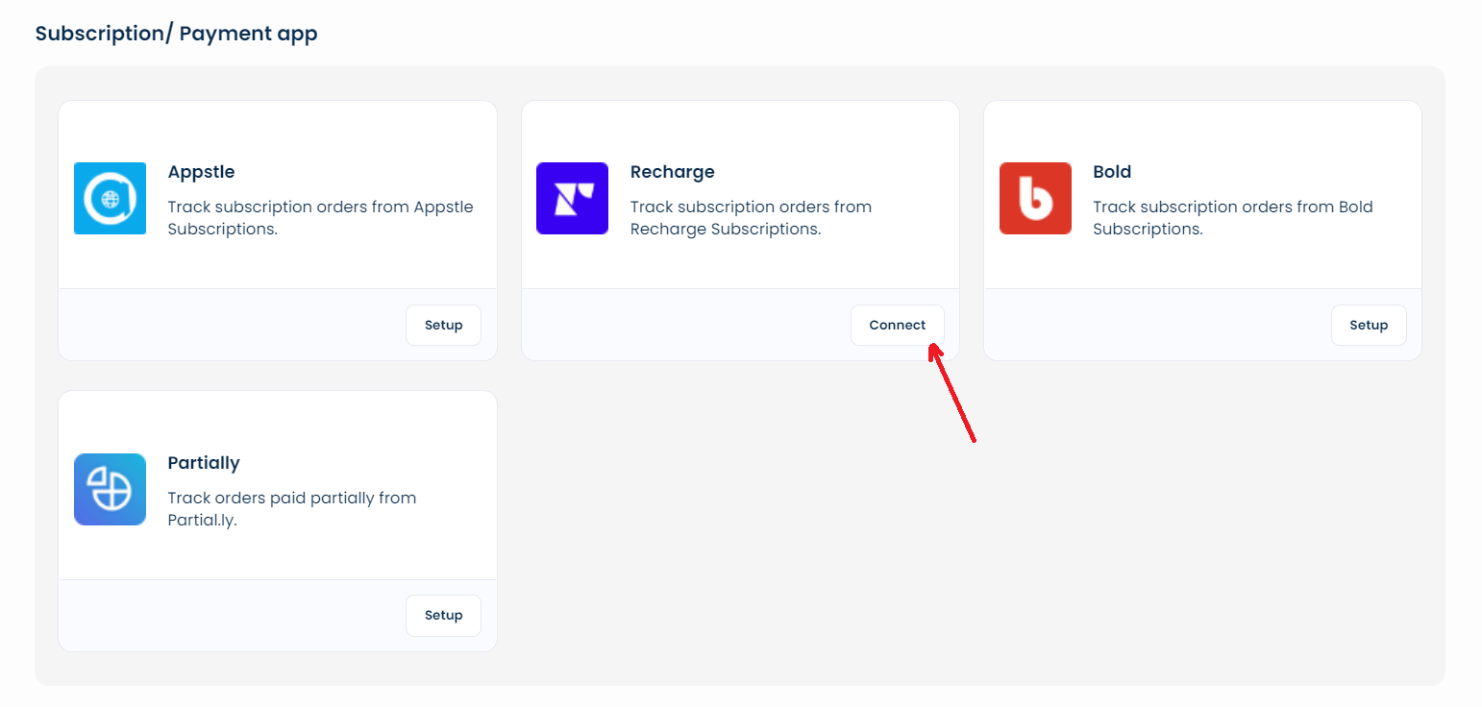Select the Recharge card title
Image resolution: width=1482 pixels, height=707 pixels.
tap(673, 172)
